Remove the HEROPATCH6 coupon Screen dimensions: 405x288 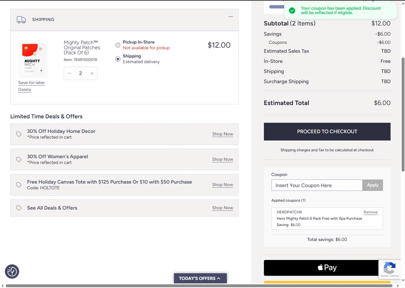pyautogui.click(x=370, y=212)
